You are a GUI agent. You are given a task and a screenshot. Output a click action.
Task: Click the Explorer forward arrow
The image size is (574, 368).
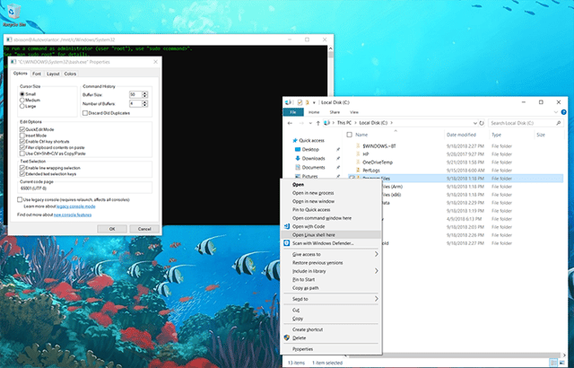click(x=301, y=123)
